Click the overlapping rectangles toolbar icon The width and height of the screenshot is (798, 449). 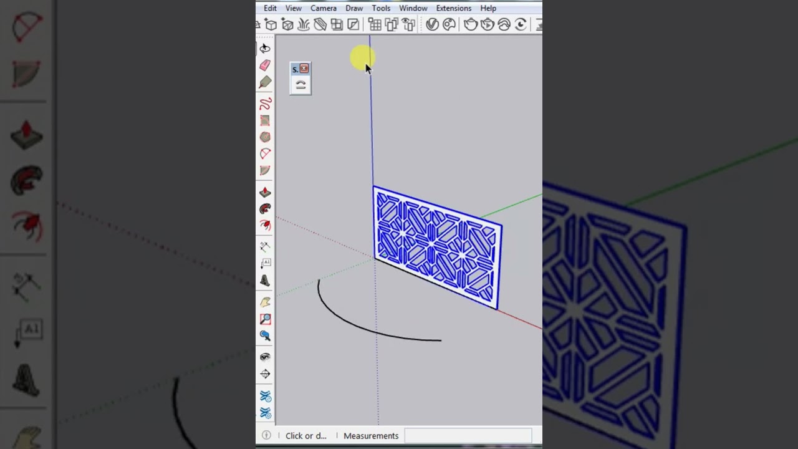[392, 24]
